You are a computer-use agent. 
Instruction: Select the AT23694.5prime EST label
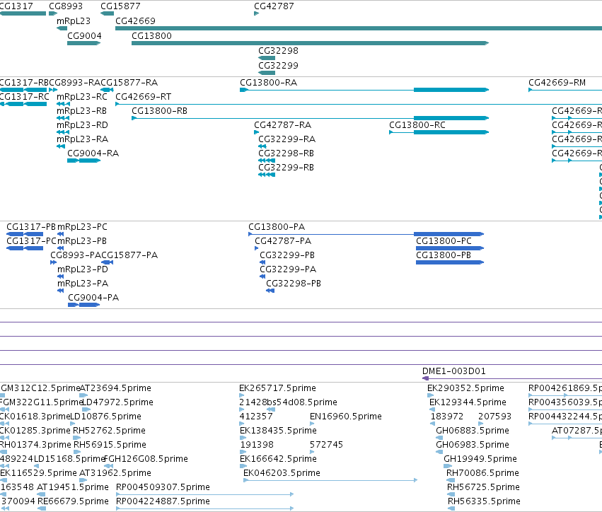(x=115, y=388)
